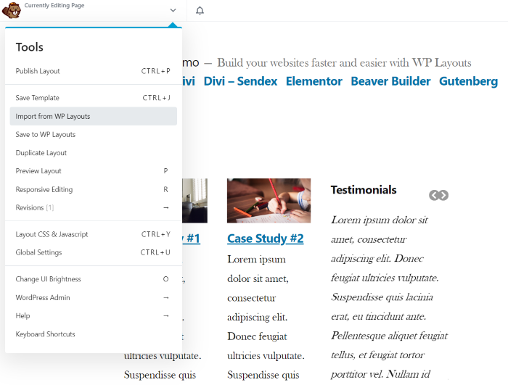Viewport: 508px width, 385px height.
Task: Click the testimonials slider previous arrow
Action: (x=434, y=195)
